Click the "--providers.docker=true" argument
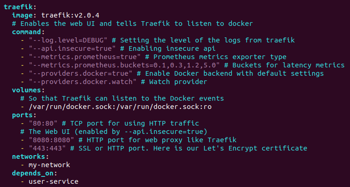 pos(80,73)
